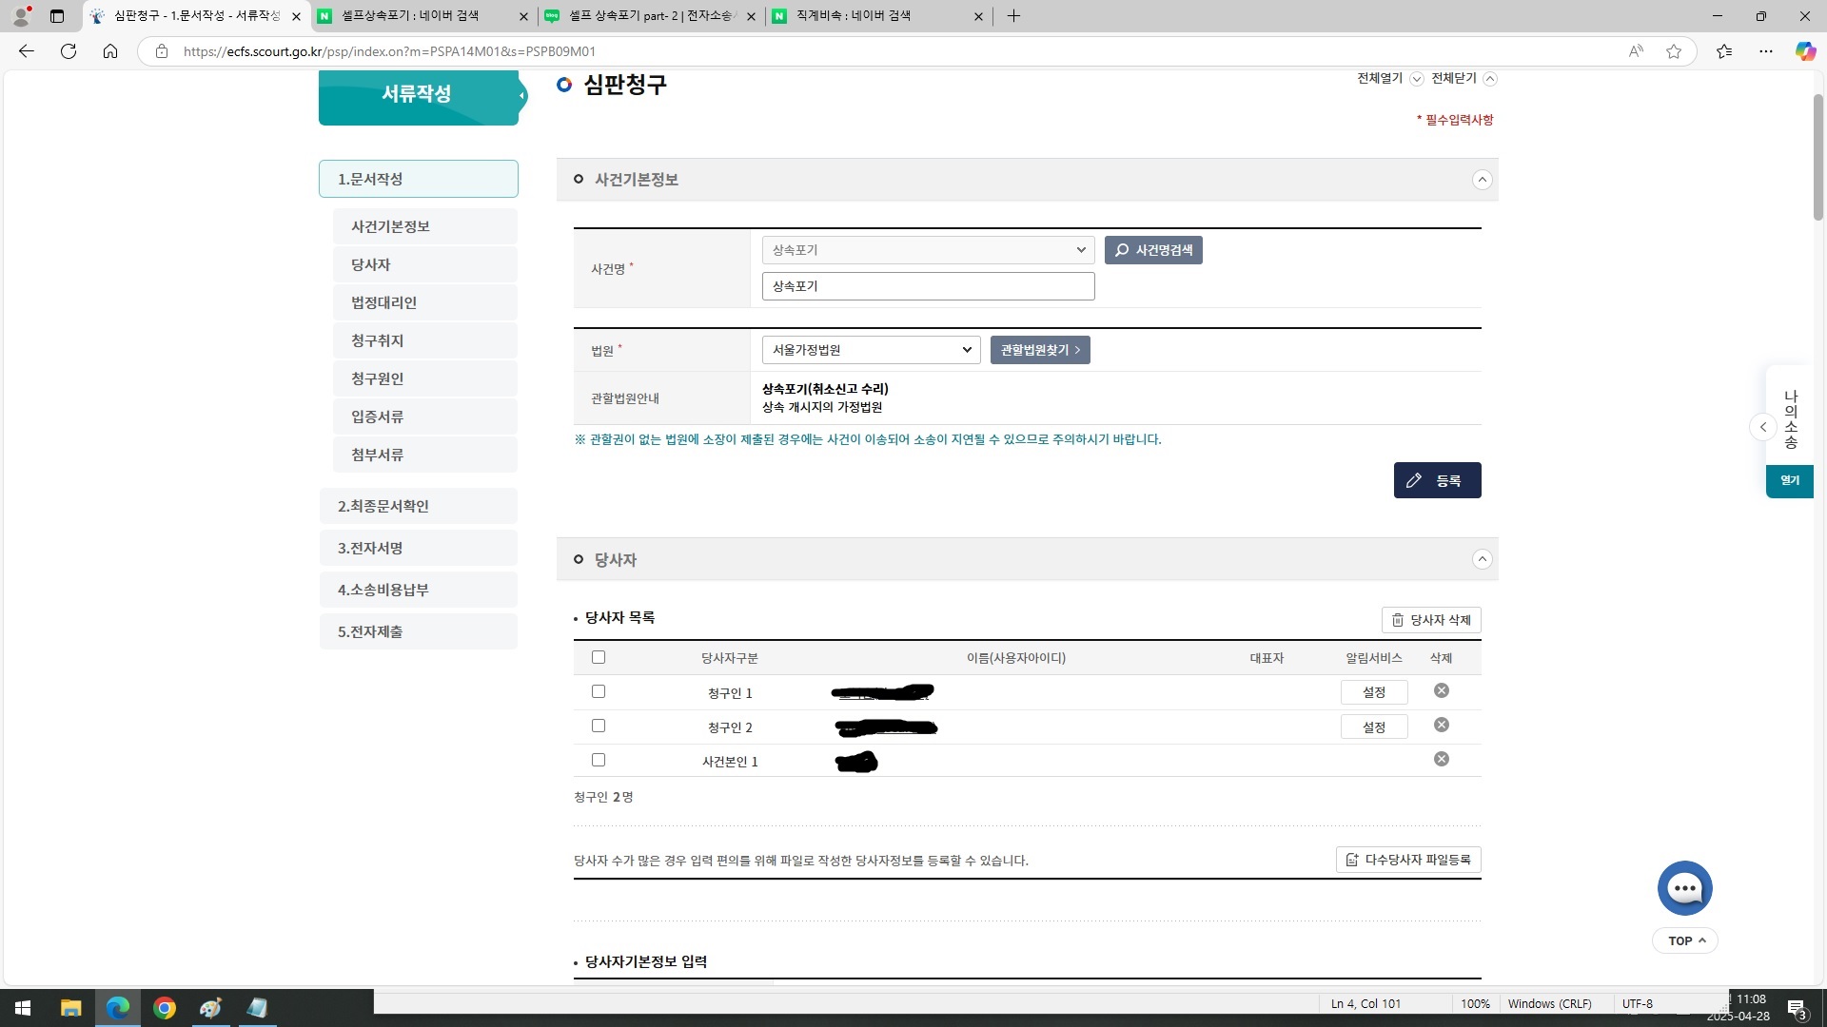Check the select-all checkbox in the party list
This screenshot has width=1827, height=1027.
[598, 657]
